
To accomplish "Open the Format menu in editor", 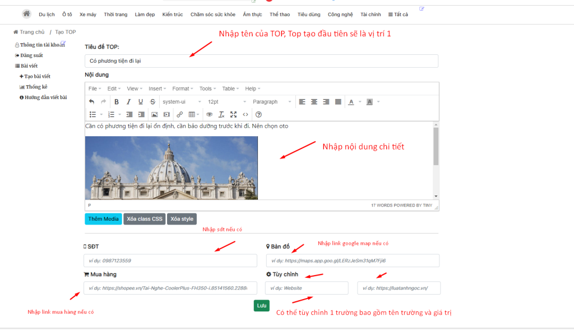I will point(182,88).
